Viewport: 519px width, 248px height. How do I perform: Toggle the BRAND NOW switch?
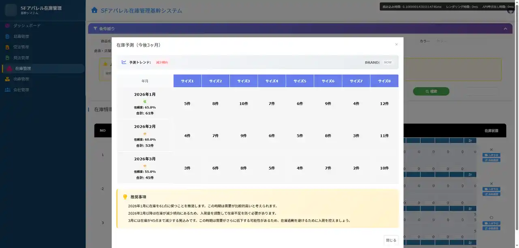click(x=388, y=62)
